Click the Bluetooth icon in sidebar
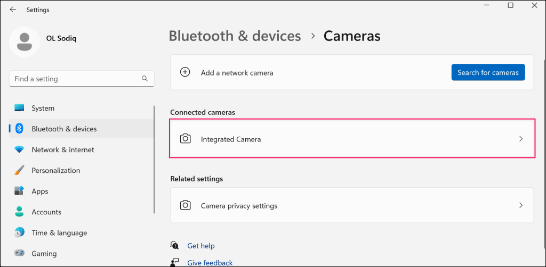The width and height of the screenshot is (546, 267). (19, 129)
